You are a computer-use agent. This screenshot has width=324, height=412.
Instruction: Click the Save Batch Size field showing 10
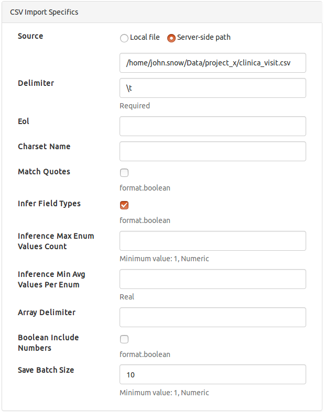[x=212, y=375]
